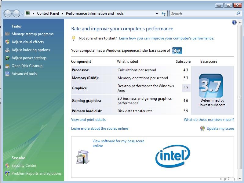Screen dimensions: 244x183
Task: Click the large 3.7 base score emblem
Action: [x=211, y=86]
